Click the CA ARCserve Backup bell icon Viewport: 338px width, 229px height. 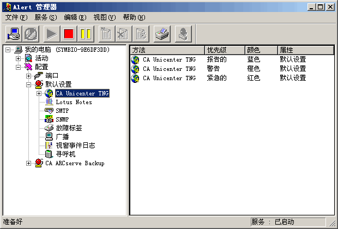tap(39, 163)
